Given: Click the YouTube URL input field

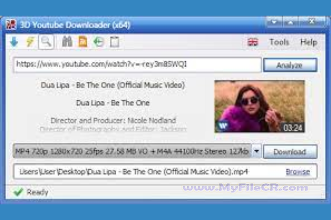Looking at the screenshot, I should (x=137, y=65).
